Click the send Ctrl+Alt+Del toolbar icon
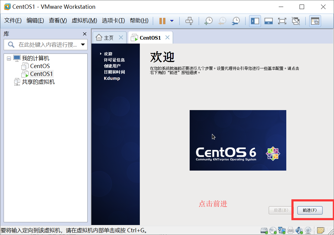This screenshot has width=334, height=235. click(x=189, y=21)
